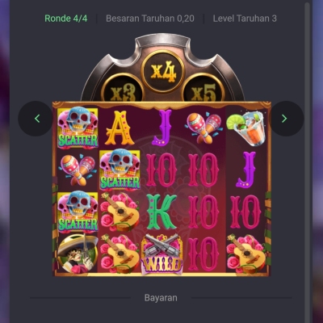Go to next round with right arrow
Viewport: 323px width, 323px height.
[x=287, y=119]
